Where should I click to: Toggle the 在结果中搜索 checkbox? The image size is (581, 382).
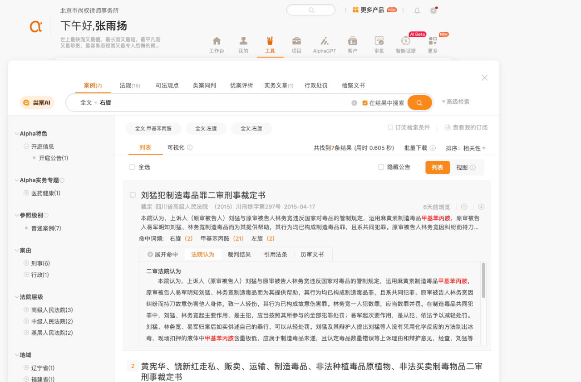click(x=365, y=103)
